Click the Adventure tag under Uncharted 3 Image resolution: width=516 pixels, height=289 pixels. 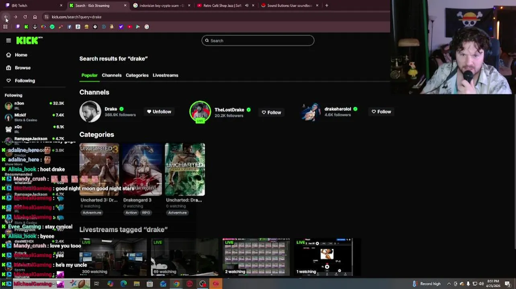pos(92,213)
